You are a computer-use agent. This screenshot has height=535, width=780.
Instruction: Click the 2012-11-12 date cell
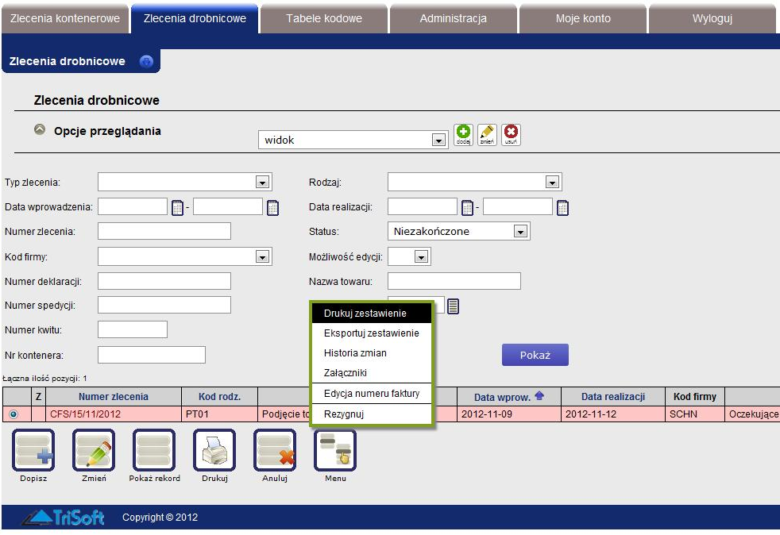[613, 414]
